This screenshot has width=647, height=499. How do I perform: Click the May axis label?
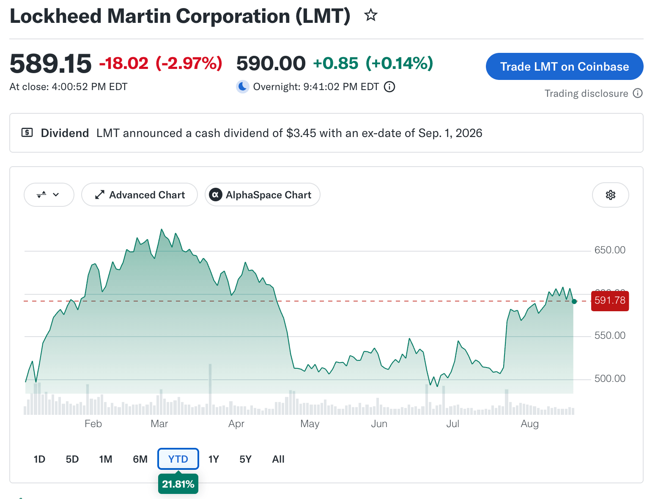click(x=310, y=424)
